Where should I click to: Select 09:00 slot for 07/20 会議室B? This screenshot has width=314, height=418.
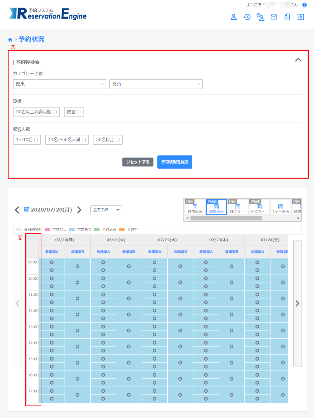point(77,266)
